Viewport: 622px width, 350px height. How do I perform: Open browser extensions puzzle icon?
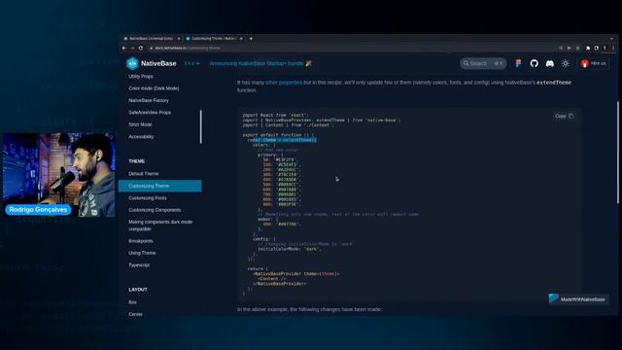coord(588,48)
